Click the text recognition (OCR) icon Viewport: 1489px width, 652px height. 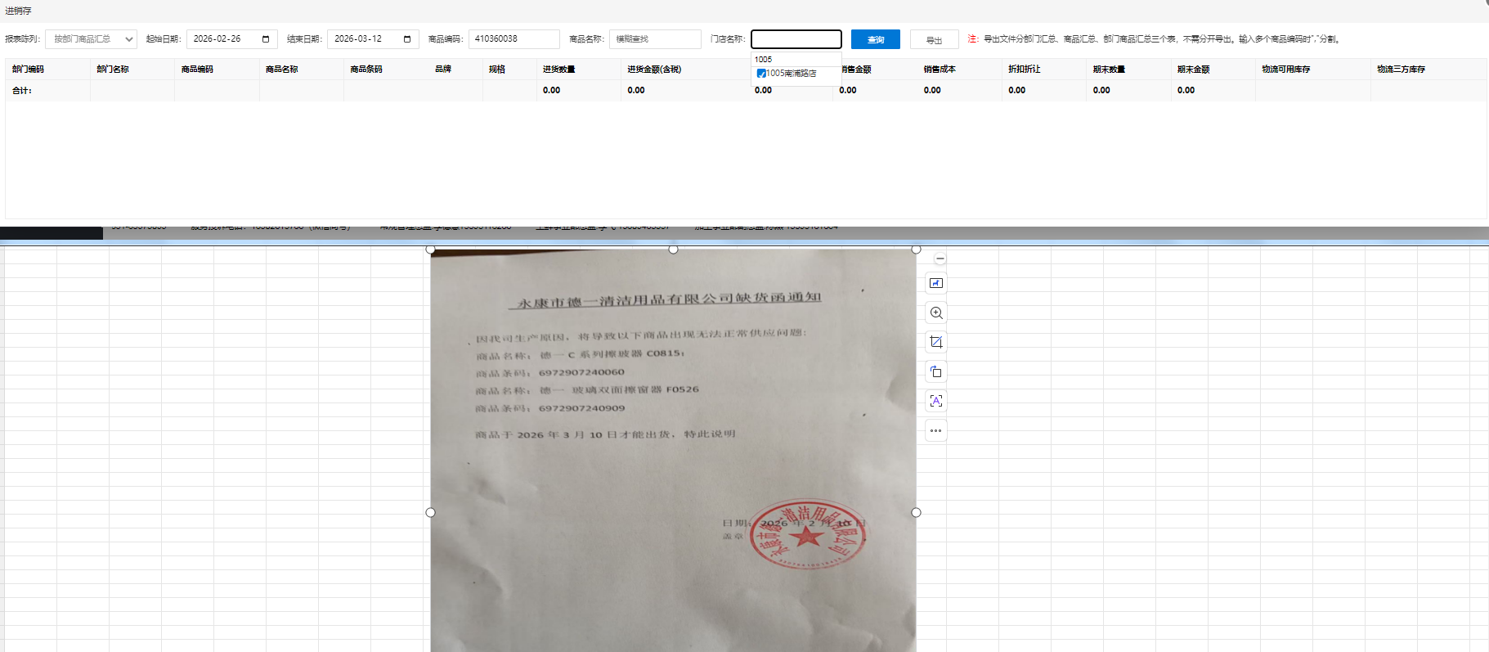[x=936, y=401]
